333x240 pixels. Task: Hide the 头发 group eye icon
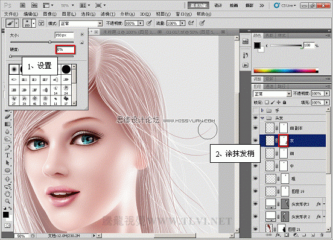point(256,118)
